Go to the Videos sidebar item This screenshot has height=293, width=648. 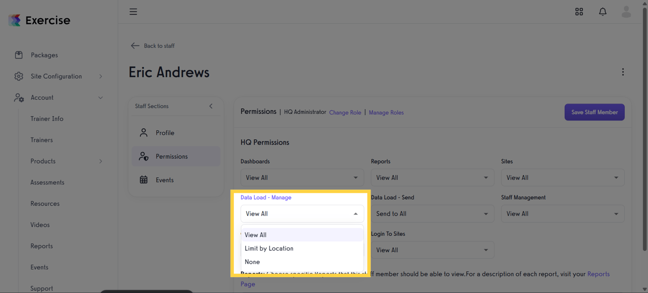[x=39, y=224]
